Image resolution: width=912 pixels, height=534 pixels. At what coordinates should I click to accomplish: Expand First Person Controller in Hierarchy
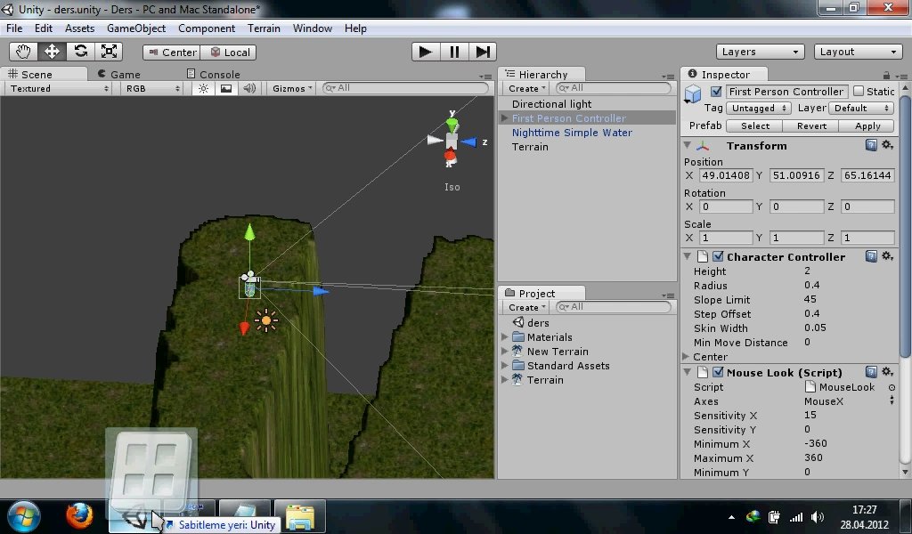click(x=505, y=118)
